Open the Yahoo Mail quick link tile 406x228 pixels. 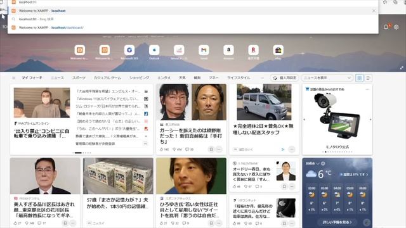point(179,50)
